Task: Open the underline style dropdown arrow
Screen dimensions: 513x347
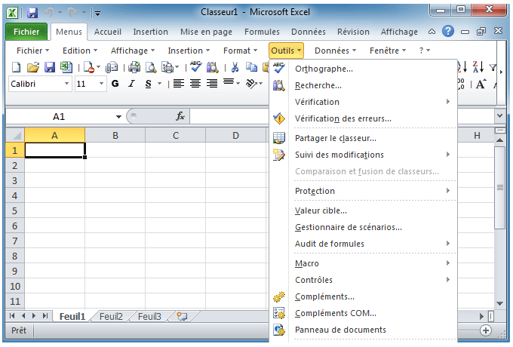Action: point(160,84)
